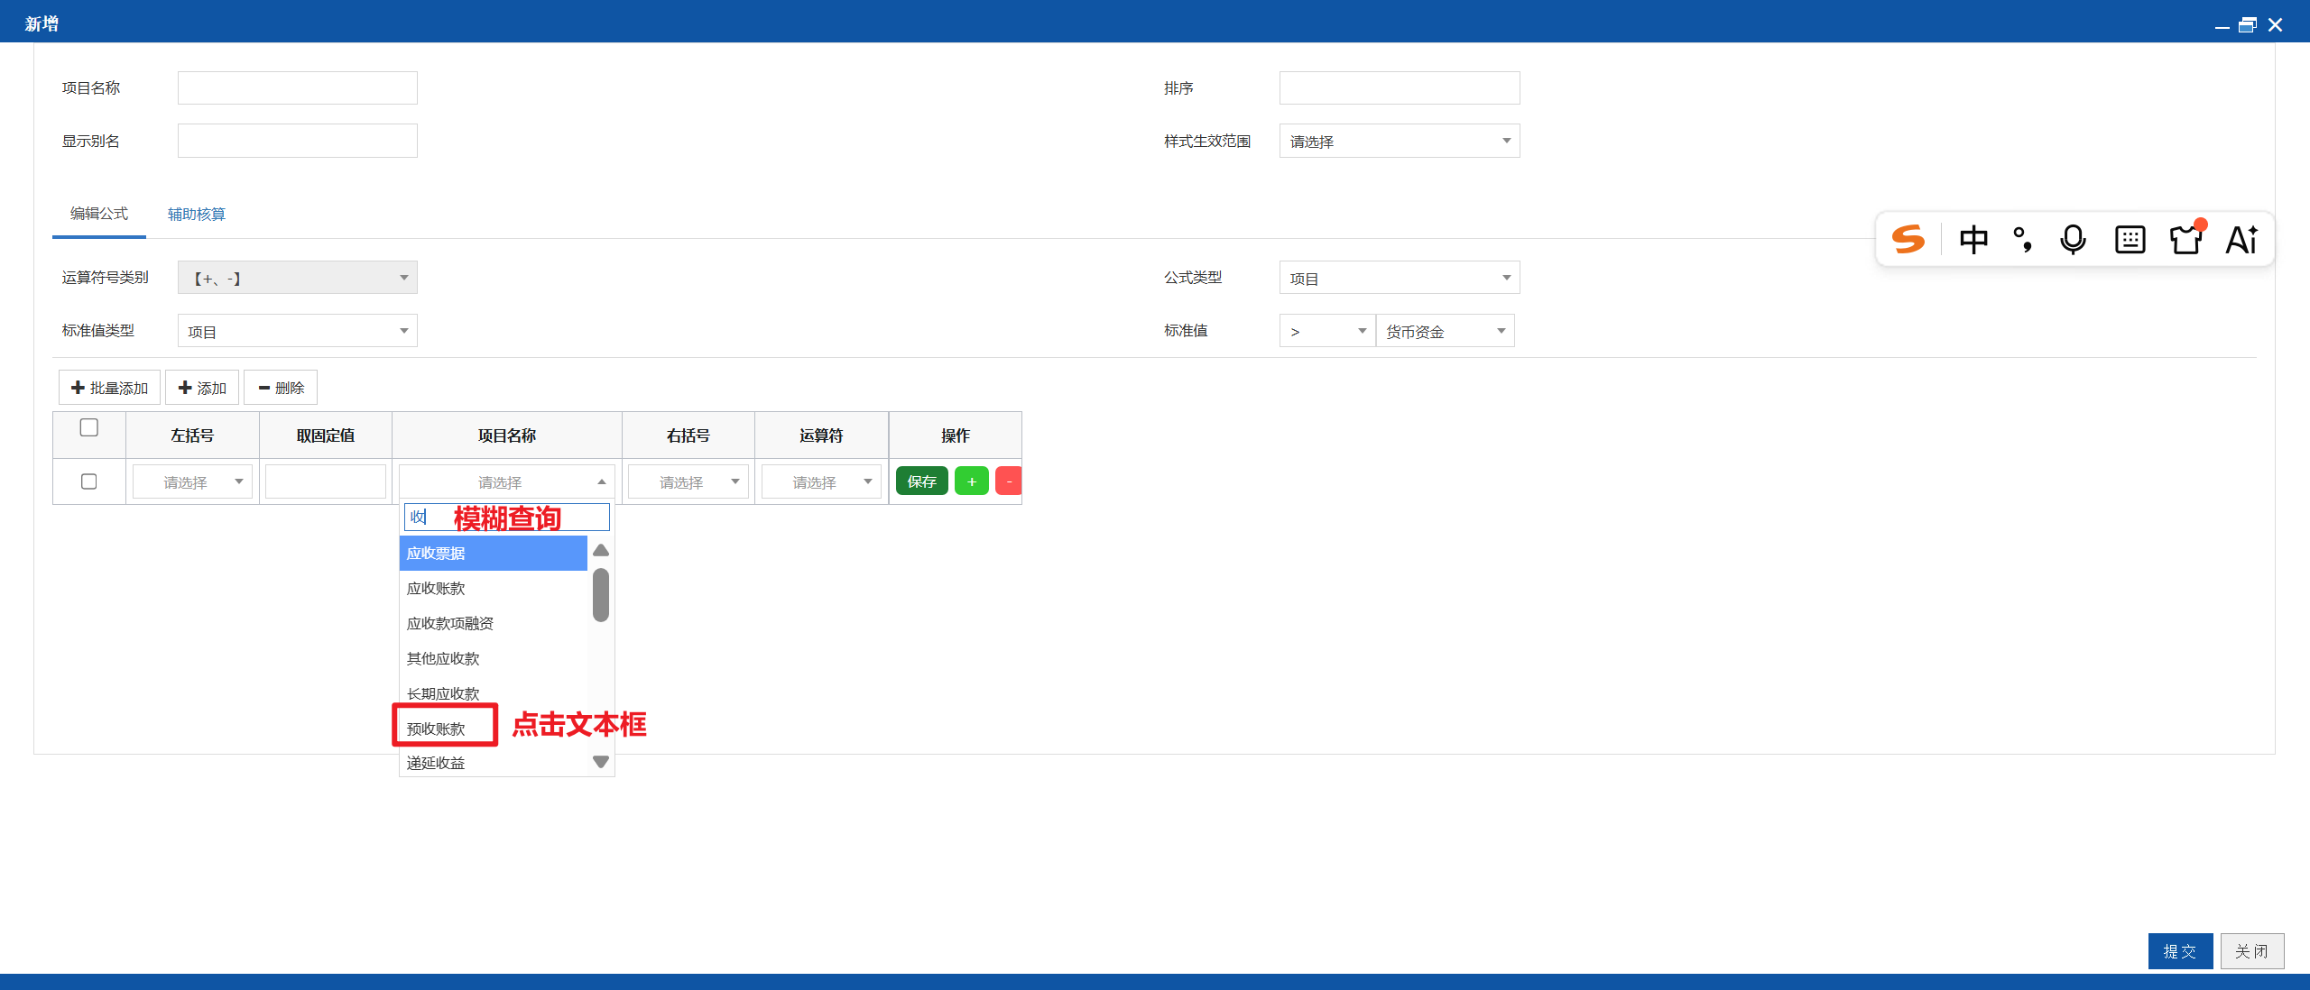Click the Sogou input method logo
The image size is (2310, 990).
[x=1908, y=240]
